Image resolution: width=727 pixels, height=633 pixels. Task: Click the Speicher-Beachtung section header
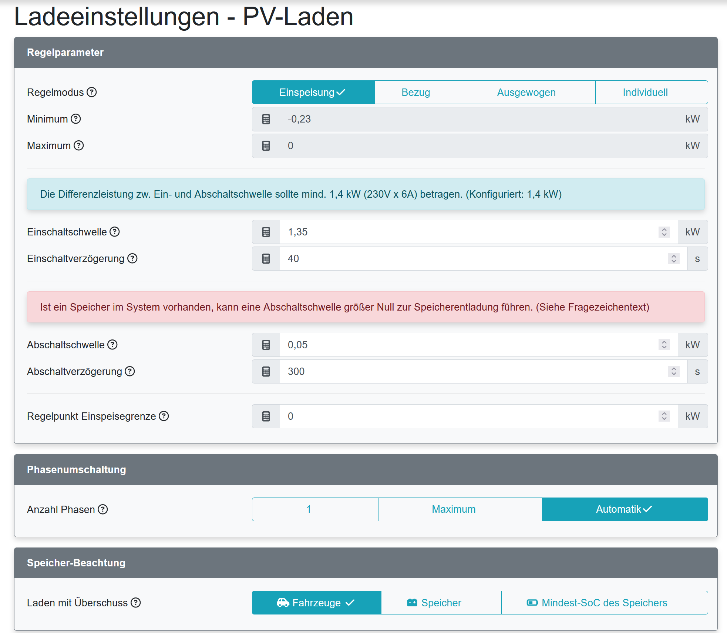pyautogui.click(x=366, y=563)
